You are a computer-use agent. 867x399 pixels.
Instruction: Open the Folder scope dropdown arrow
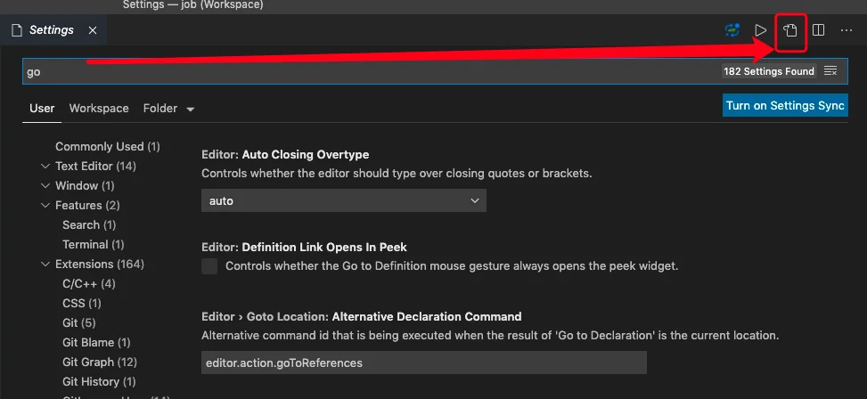click(x=190, y=110)
